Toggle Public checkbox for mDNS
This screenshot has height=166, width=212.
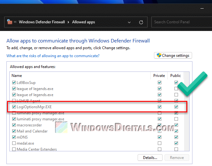click(x=176, y=137)
